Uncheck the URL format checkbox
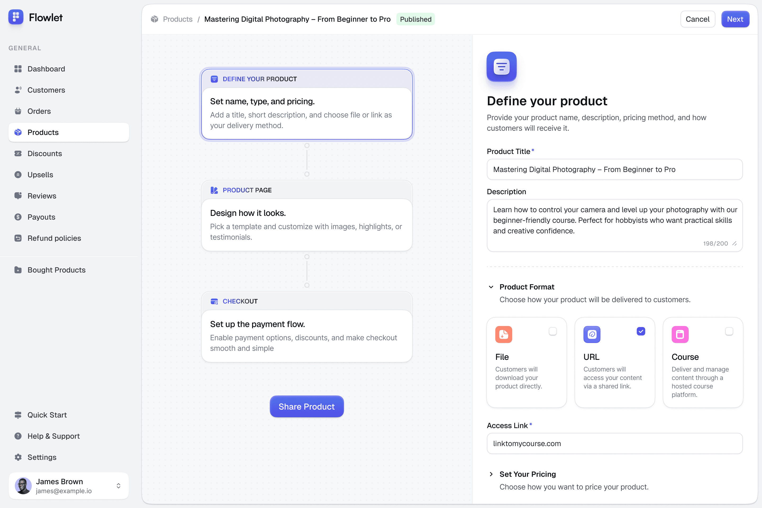The image size is (762, 508). 641,331
